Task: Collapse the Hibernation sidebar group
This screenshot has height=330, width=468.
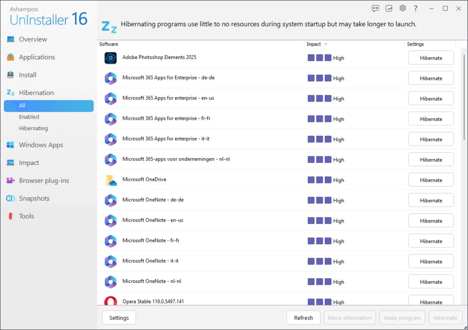Action: click(x=36, y=93)
